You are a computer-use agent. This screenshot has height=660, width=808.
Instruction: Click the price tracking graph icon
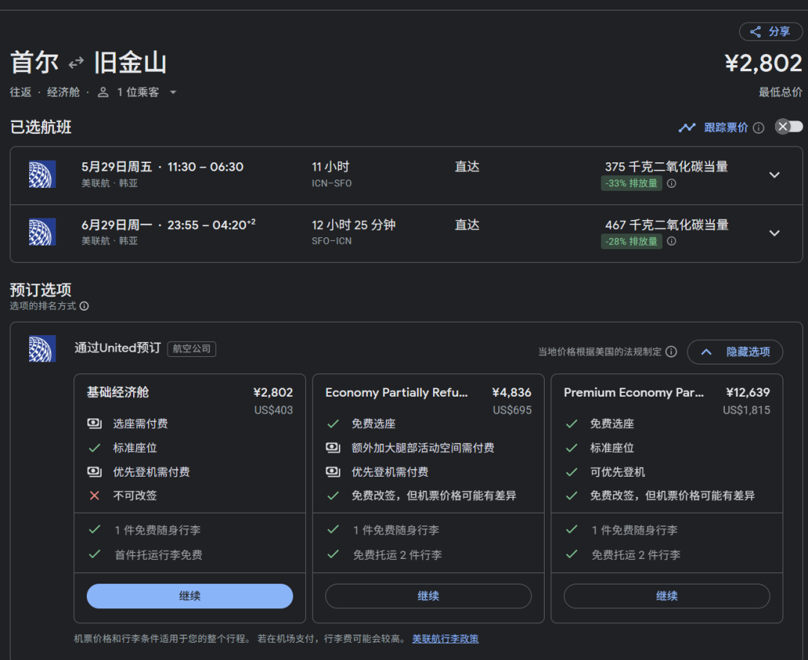pyautogui.click(x=687, y=127)
